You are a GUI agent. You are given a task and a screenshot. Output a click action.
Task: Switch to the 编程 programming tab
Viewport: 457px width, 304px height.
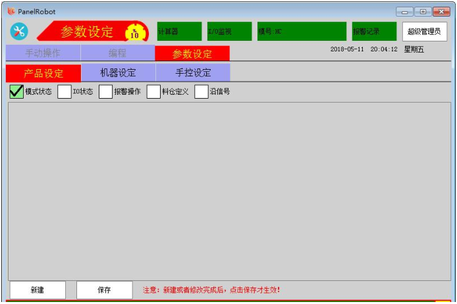[x=117, y=53]
